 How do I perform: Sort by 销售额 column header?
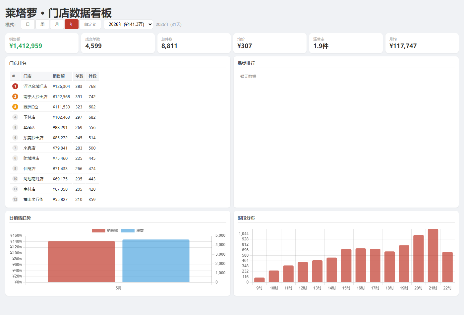[61, 76]
